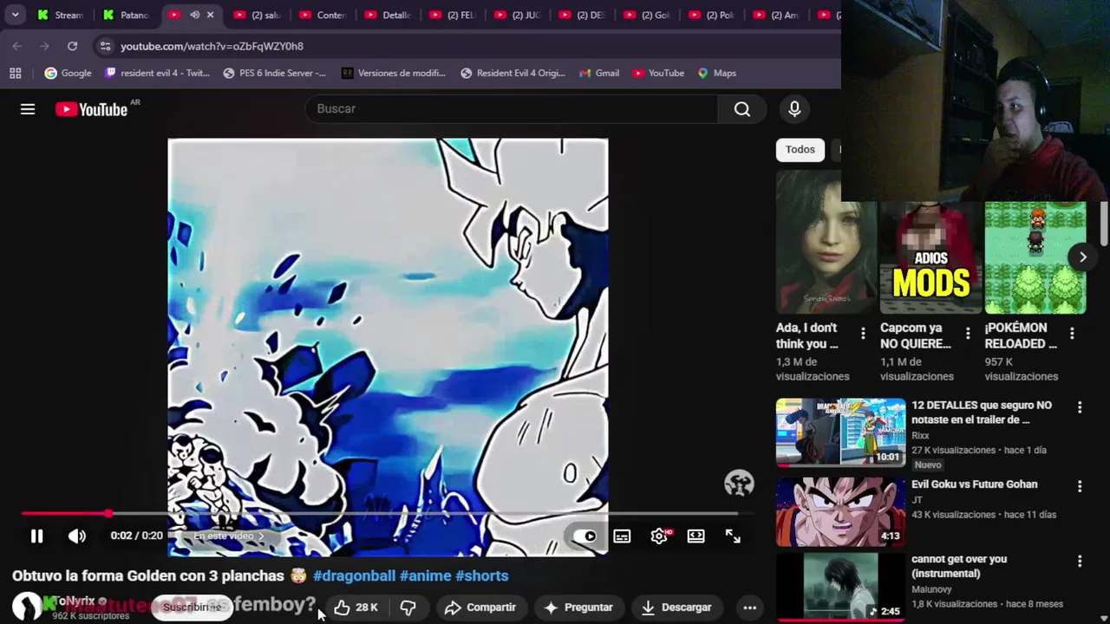Open the browser tab search dropdown arrow

15,15
